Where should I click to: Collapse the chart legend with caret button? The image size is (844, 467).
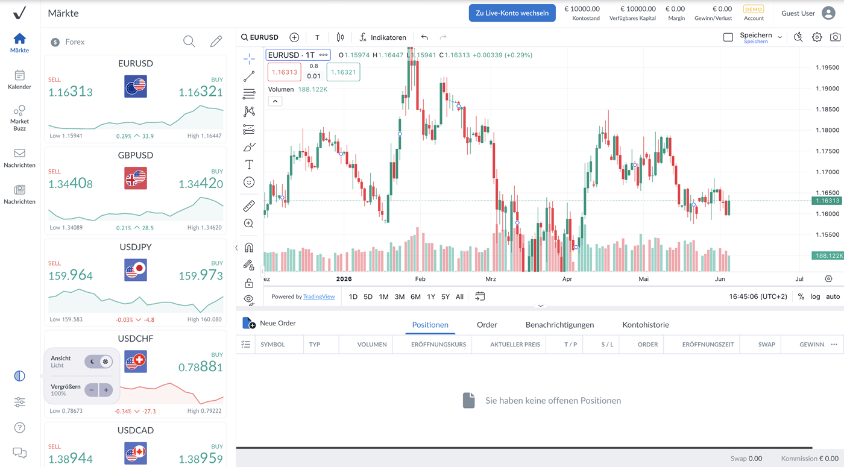click(x=275, y=101)
